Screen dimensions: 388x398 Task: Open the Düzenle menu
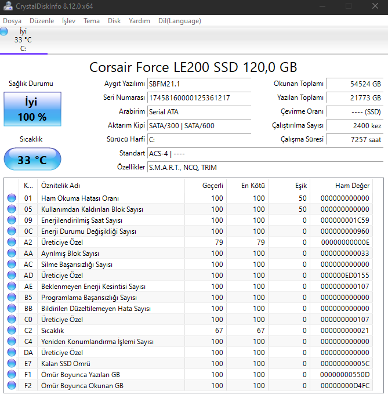click(42, 21)
